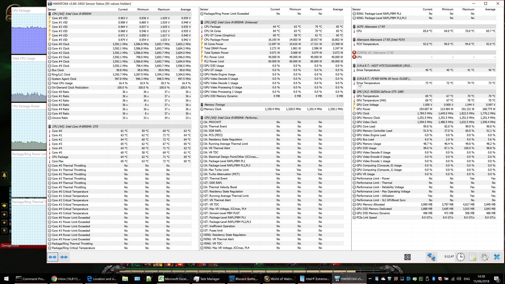Open the action center notifications icon
This screenshot has width=505, height=284.
click(x=497, y=279)
